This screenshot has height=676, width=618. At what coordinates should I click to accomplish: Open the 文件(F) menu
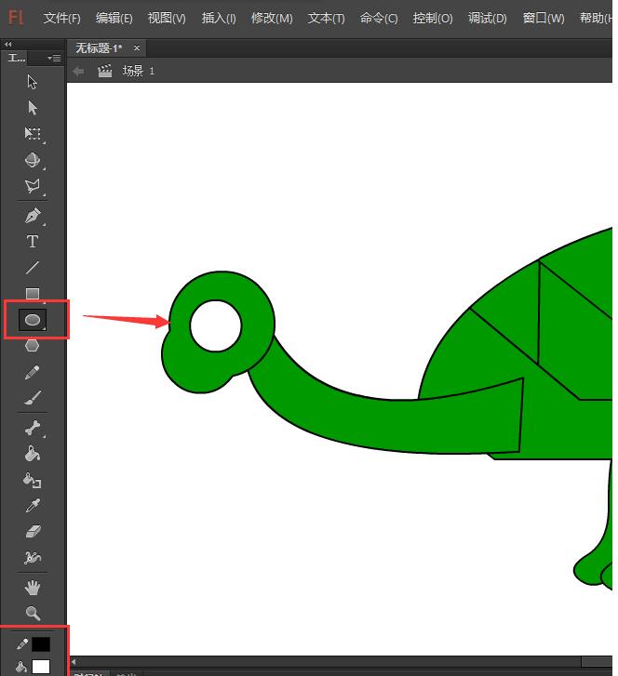(x=62, y=19)
